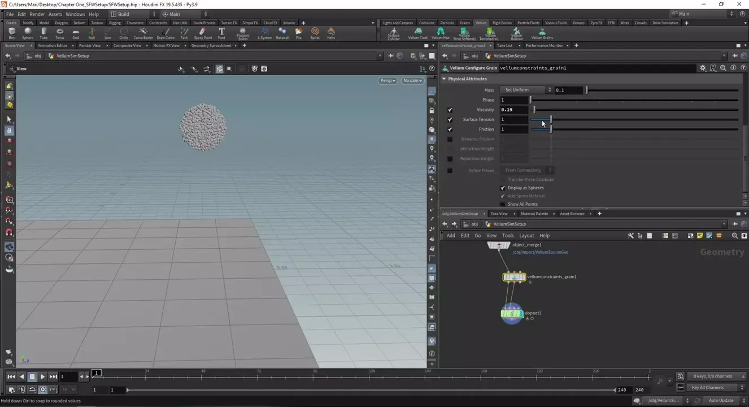
Task: Select the Torus shelf tool
Action: 60,33
